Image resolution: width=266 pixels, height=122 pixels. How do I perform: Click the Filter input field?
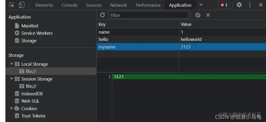click(148, 15)
